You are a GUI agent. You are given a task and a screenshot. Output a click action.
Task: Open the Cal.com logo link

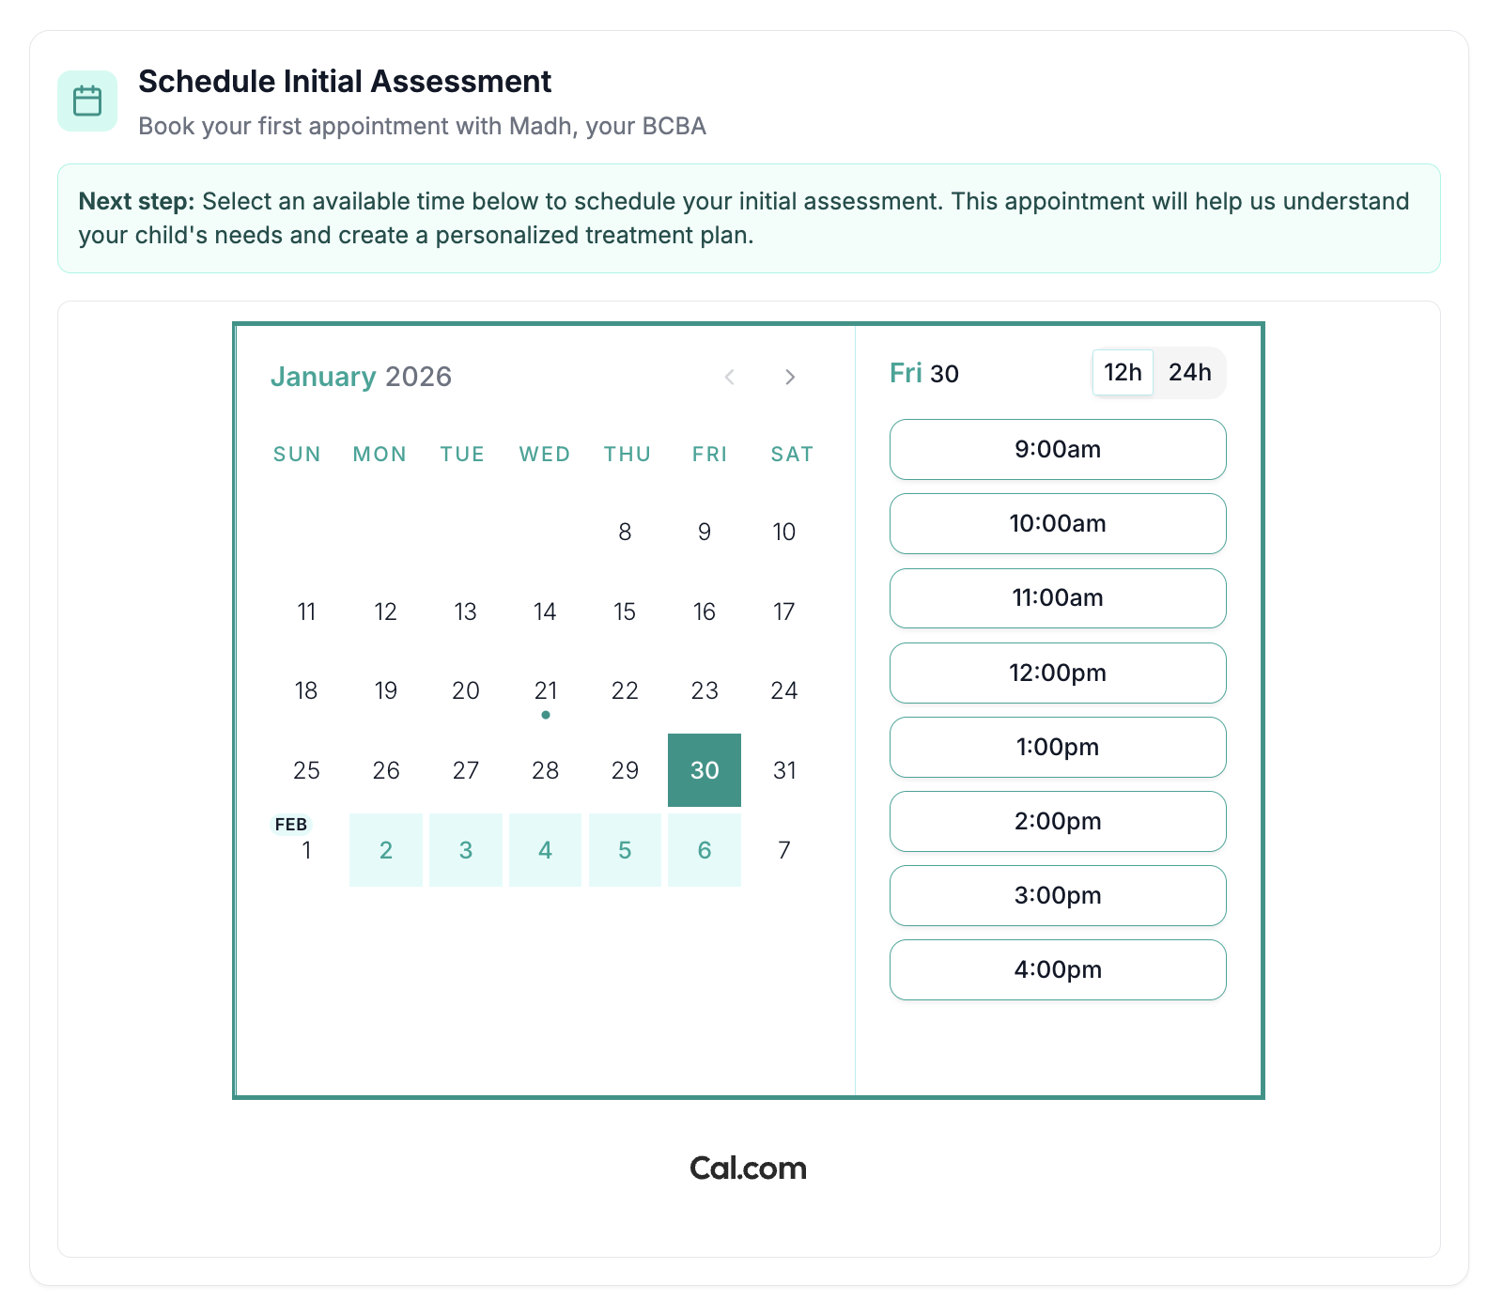tap(748, 1168)
